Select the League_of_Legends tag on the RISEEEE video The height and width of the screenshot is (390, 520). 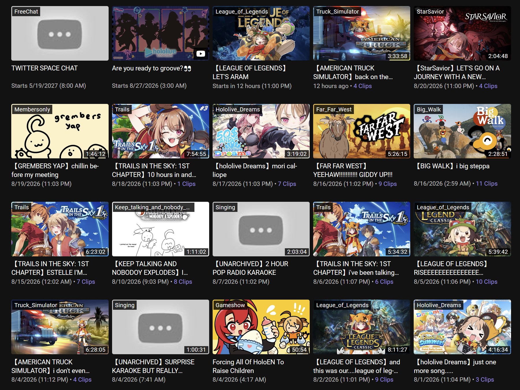pyautogui.click(x=443, y=207)
